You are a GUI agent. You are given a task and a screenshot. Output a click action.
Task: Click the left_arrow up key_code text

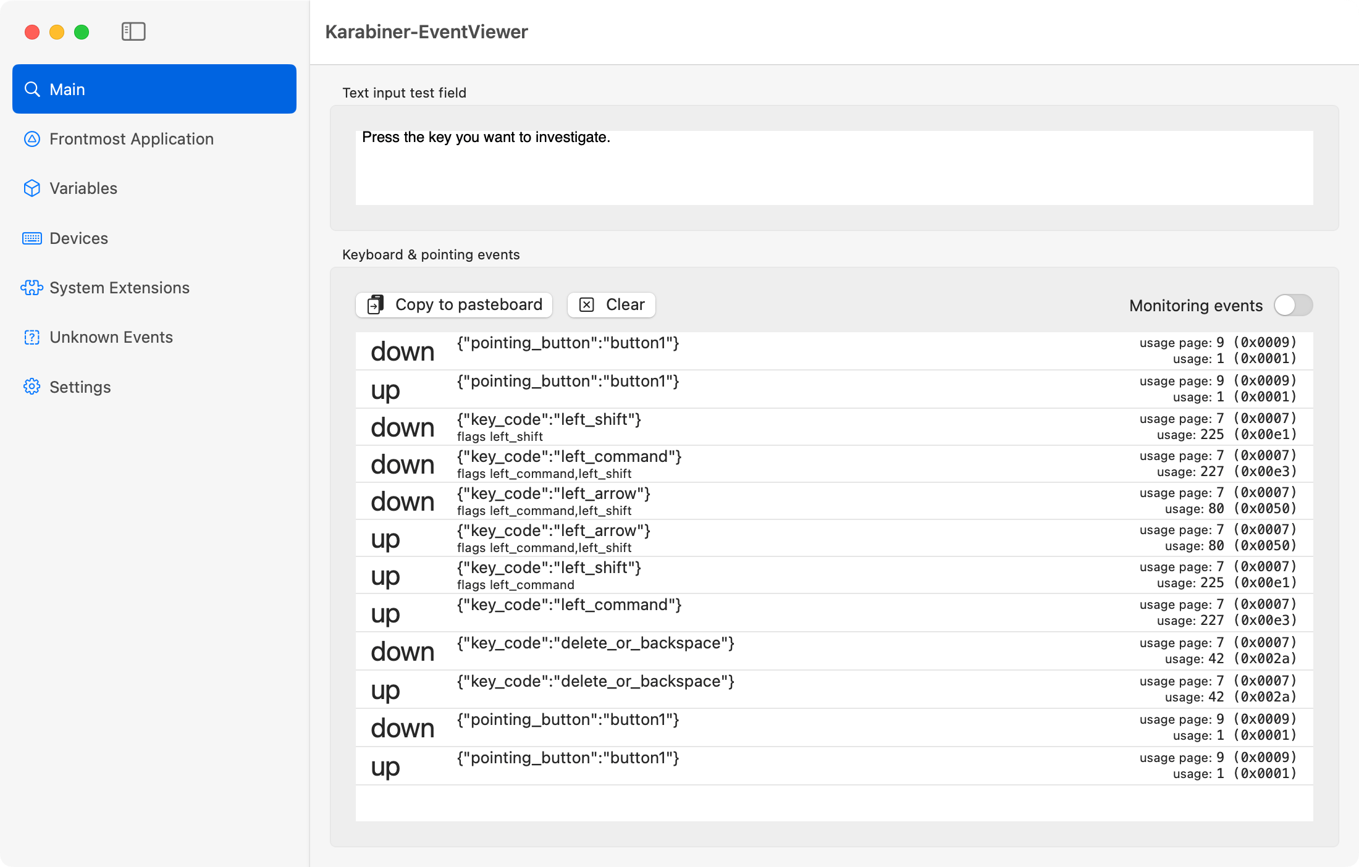[553, 531]
